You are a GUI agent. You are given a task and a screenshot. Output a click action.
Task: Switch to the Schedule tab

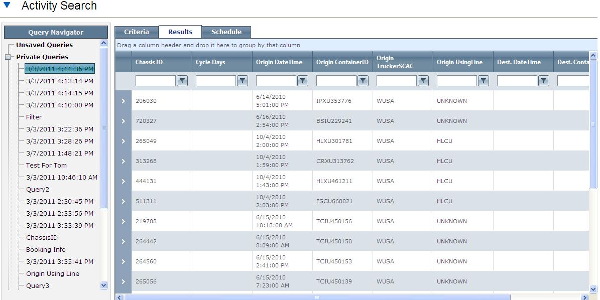pos(226,32)
